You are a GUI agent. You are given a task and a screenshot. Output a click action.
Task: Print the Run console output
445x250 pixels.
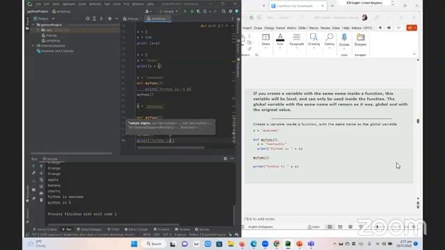(41, 193)
